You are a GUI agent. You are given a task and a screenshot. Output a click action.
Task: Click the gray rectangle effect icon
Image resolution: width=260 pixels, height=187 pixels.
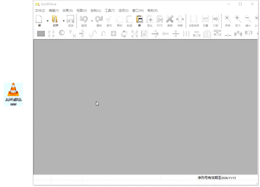41,34
